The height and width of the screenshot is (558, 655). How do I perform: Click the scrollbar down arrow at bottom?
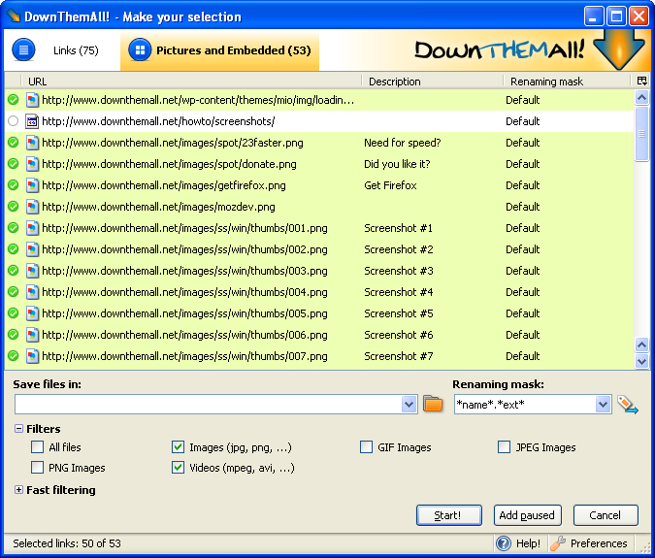pos(641,361)
